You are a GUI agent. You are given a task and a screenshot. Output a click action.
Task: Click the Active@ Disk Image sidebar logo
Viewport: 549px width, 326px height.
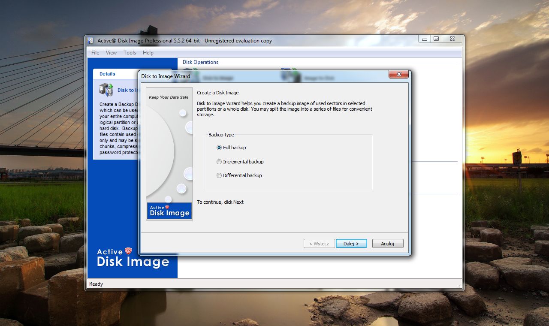(133, 257)
